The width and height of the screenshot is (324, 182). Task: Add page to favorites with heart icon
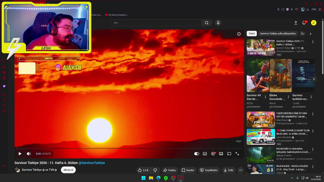[296, 9]
